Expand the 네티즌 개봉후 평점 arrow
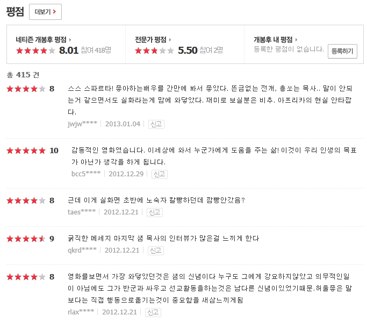This screenshot has width=367, height=323. (x=70, y=40)
